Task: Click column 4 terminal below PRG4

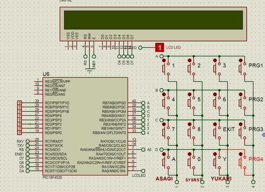Action: (253, 182)
